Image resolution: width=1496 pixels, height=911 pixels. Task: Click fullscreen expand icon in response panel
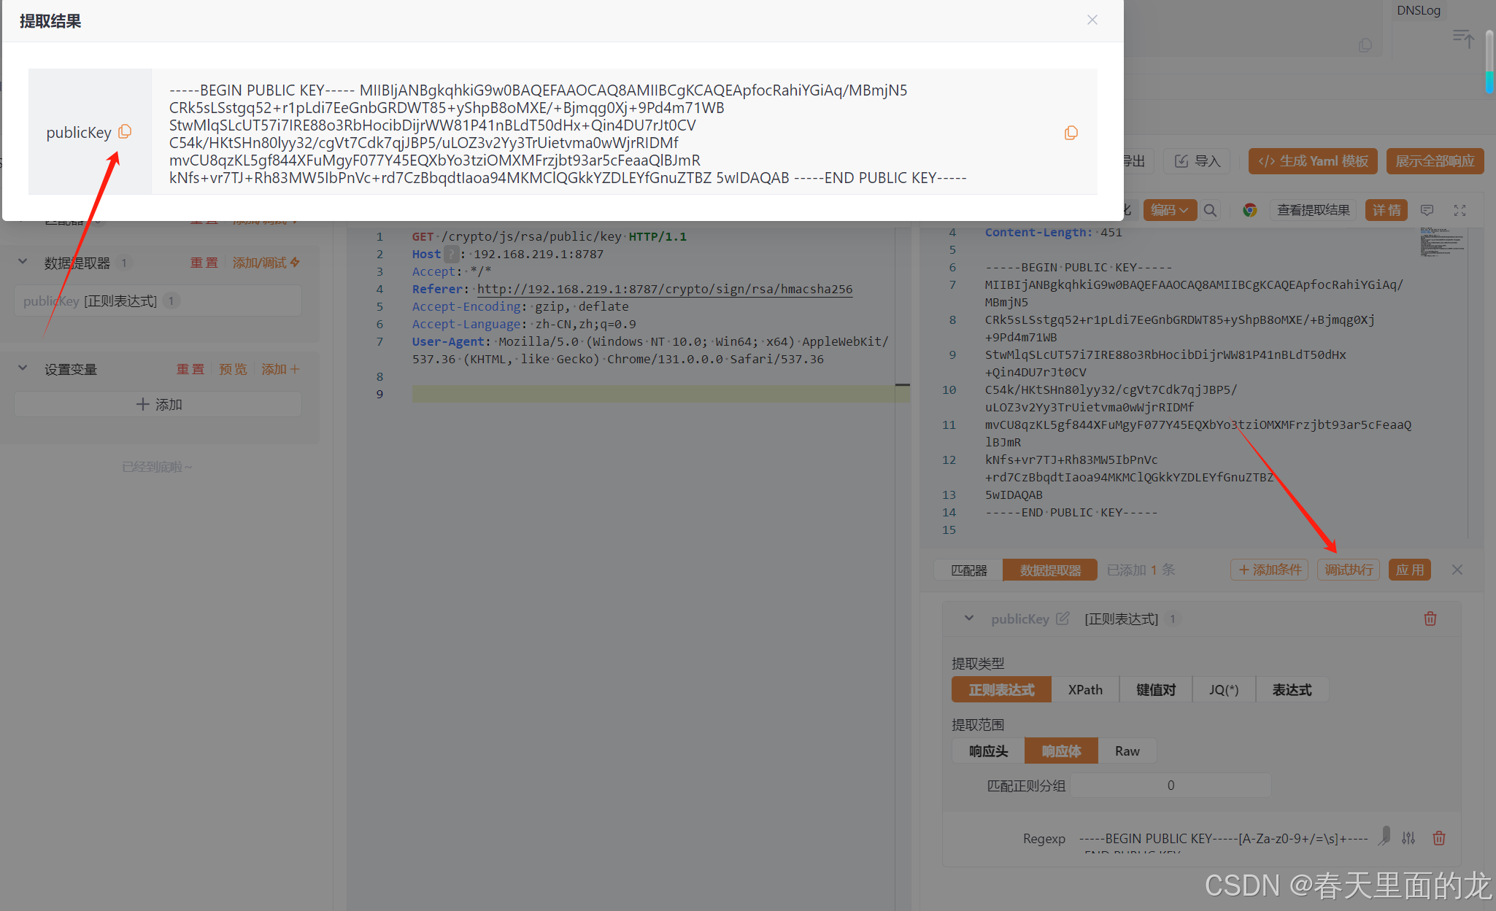point(1460,211)
